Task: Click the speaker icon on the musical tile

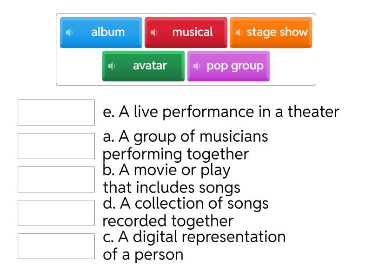Action: pyautogui.click(x=153, y=32)
